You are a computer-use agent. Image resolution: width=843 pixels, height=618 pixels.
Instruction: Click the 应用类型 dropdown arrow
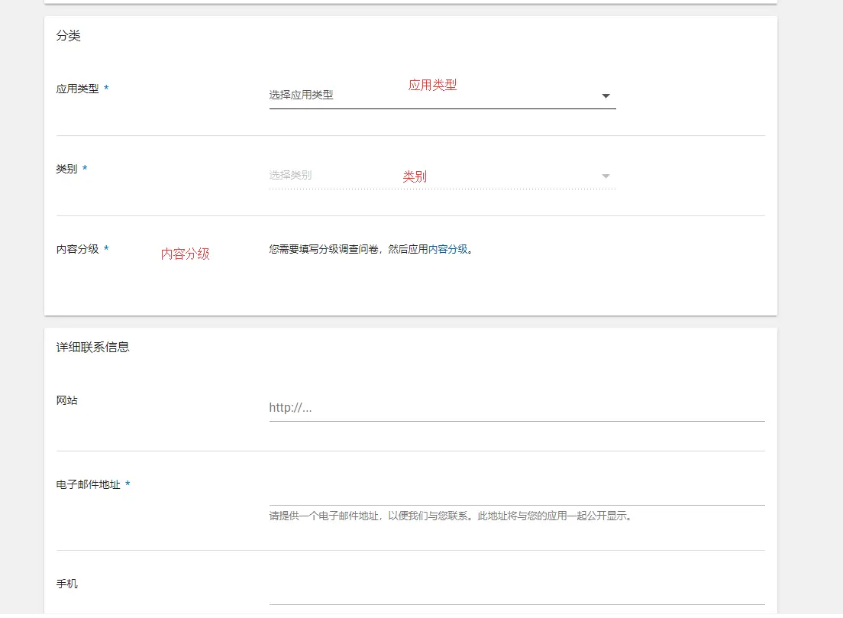[x=606, y=95]
